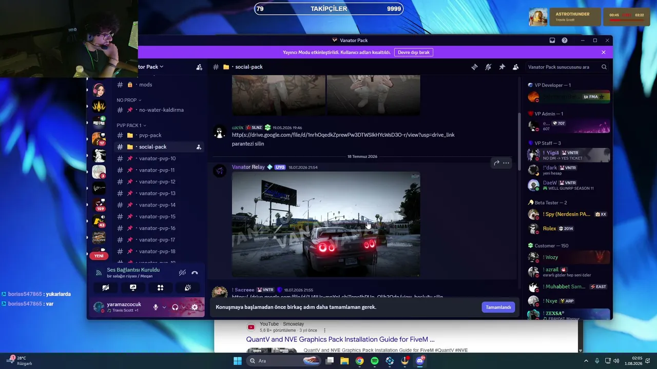Open vanator-pvp-12 channel
The image size is (657, 369).
[x=159, y=182]
